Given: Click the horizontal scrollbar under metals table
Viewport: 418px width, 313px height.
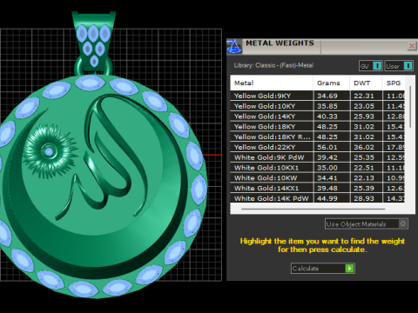Looking at the screenshot, I should pos(313,209).
